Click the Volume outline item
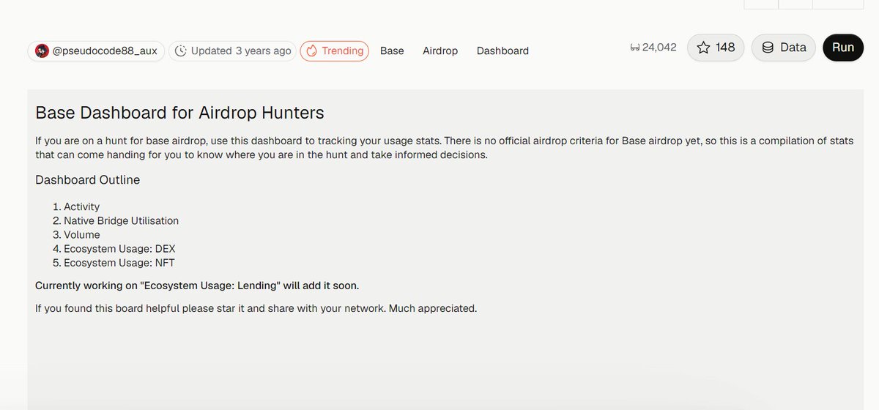 [81, 234]
